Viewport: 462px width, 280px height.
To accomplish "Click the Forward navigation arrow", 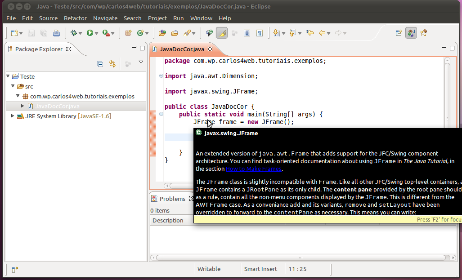I will pos(338,33).
